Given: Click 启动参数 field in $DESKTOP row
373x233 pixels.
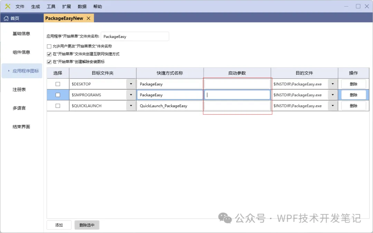Looking at the screenshot, I should 237,84.
